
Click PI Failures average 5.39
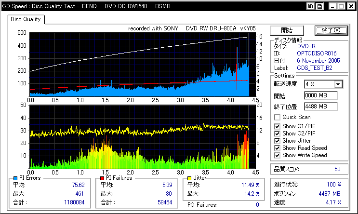click(167, 185)
